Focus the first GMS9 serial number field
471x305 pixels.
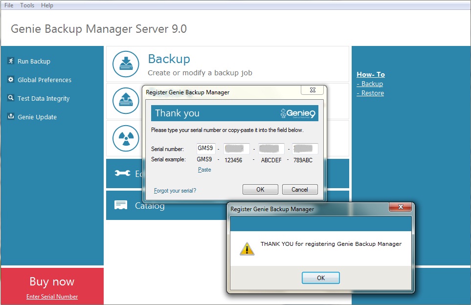[x=206, y=148]
